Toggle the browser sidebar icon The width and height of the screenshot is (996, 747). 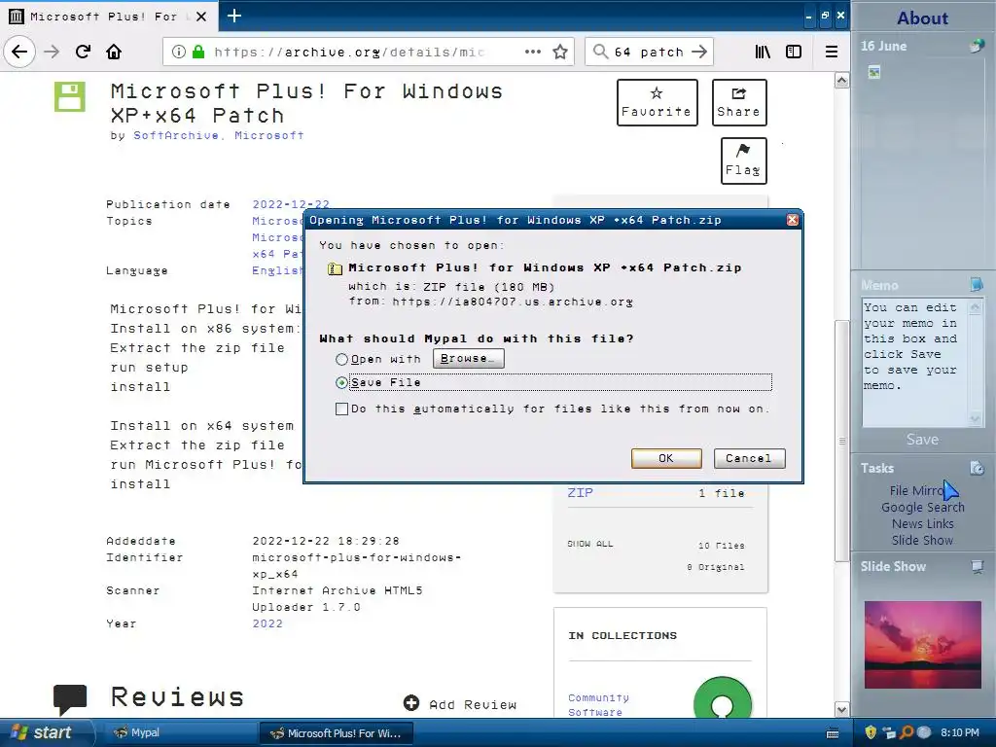click(x=794, y=52)
